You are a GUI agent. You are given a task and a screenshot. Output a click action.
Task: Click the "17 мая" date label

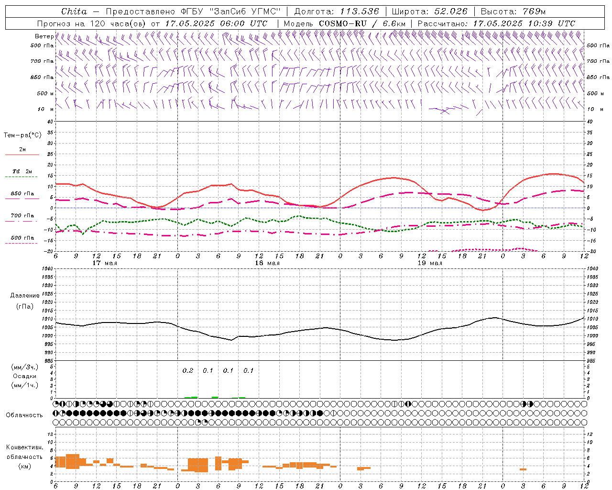[x=105, y=263]
